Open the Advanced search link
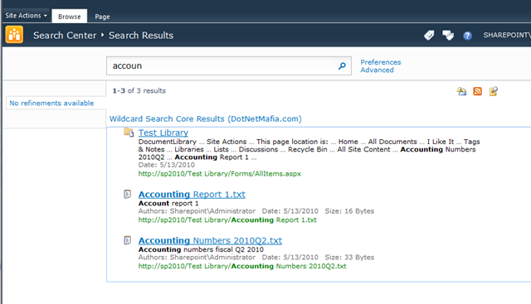This screenshot has height=304, width=531. pos(377,70)
